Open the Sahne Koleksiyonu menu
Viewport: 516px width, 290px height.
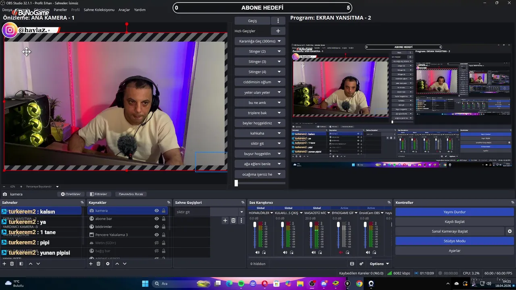(99, 10)
